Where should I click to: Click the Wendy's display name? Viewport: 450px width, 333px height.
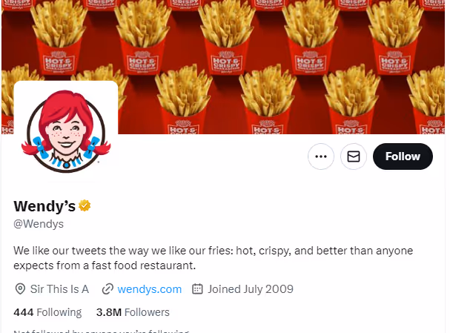(44, 206)
